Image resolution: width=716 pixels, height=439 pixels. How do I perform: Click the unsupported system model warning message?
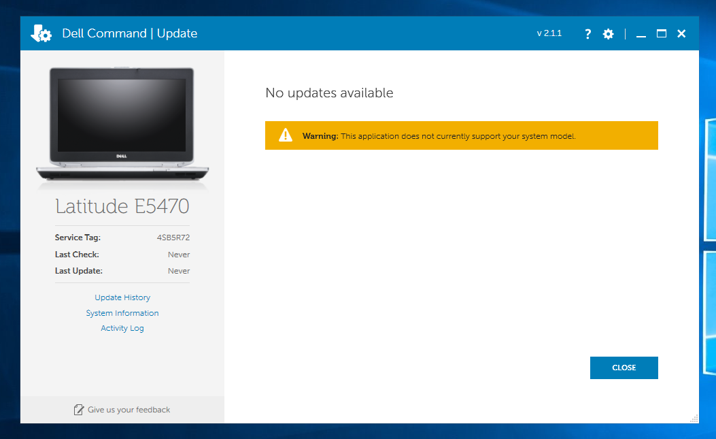point(439,136)
